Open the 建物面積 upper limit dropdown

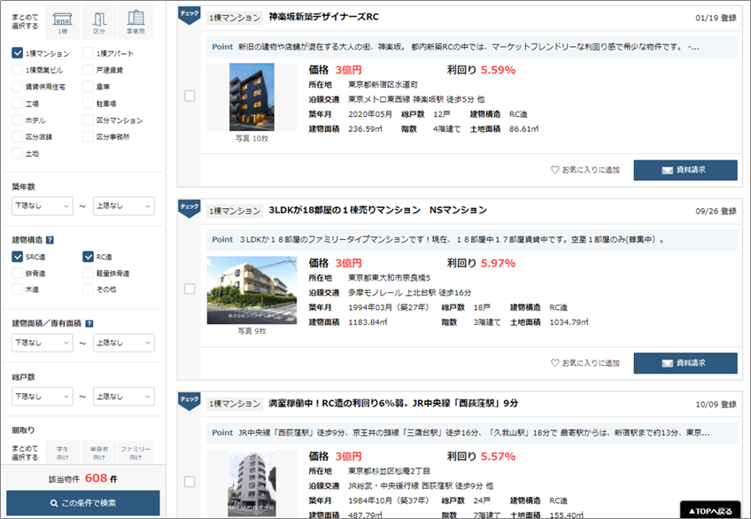click(122, 343)
